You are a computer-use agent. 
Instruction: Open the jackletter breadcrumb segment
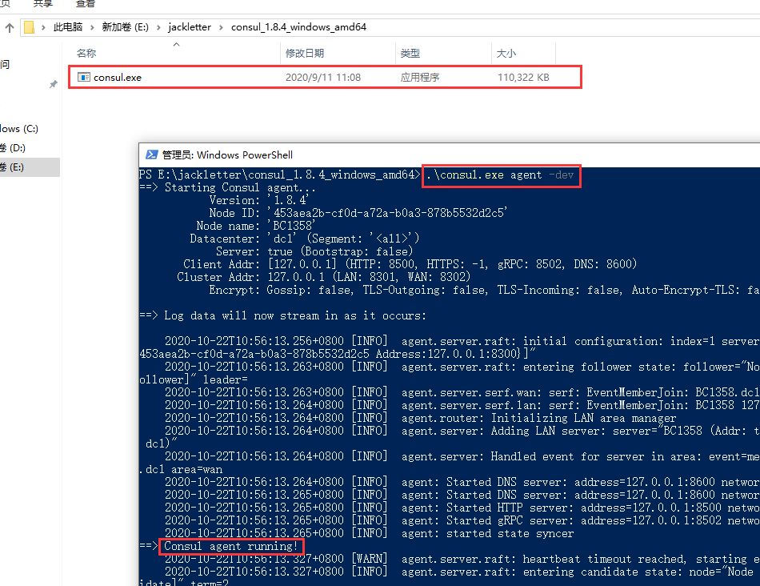[x=190, y=27]
